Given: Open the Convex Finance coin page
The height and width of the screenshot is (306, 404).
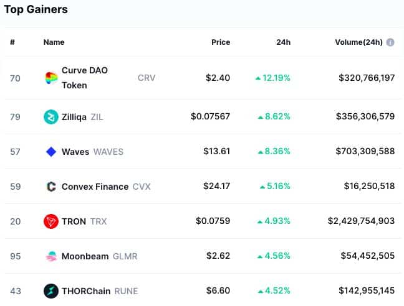Looking at the screenshot, I should 95,187.
